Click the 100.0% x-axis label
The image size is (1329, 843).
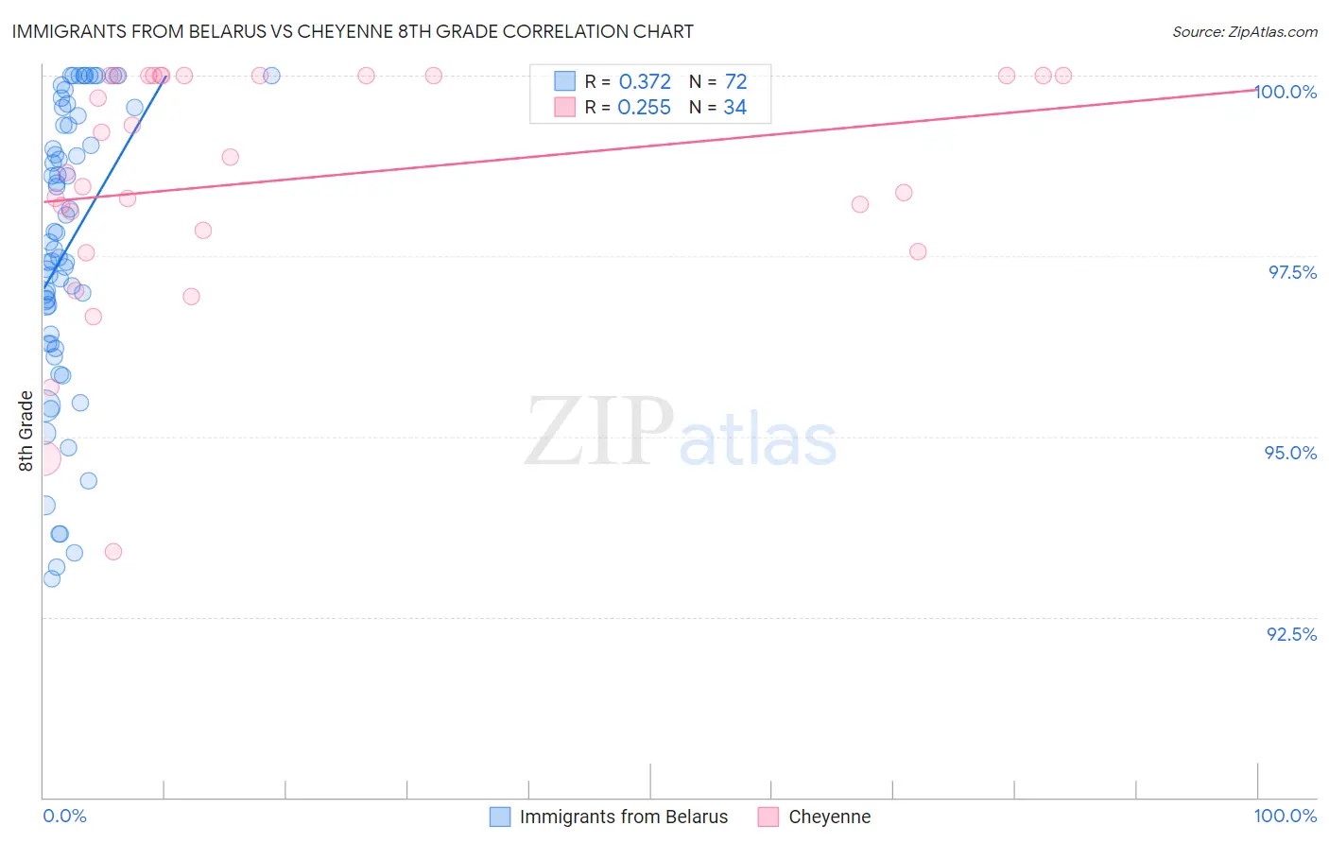[x=1286, y=816]
